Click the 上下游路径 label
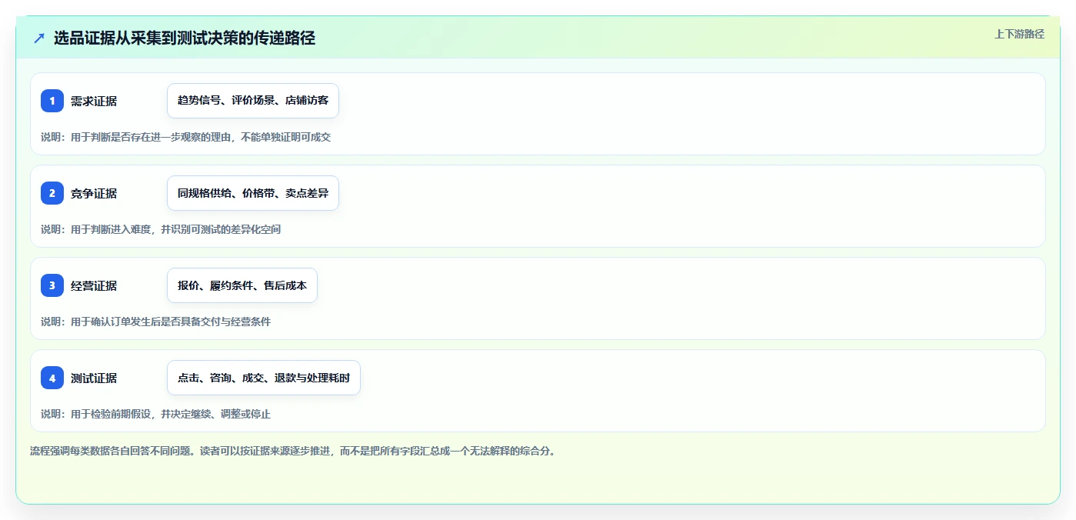The width and height of the screenshot is (1076, 520). point(1019,34)
